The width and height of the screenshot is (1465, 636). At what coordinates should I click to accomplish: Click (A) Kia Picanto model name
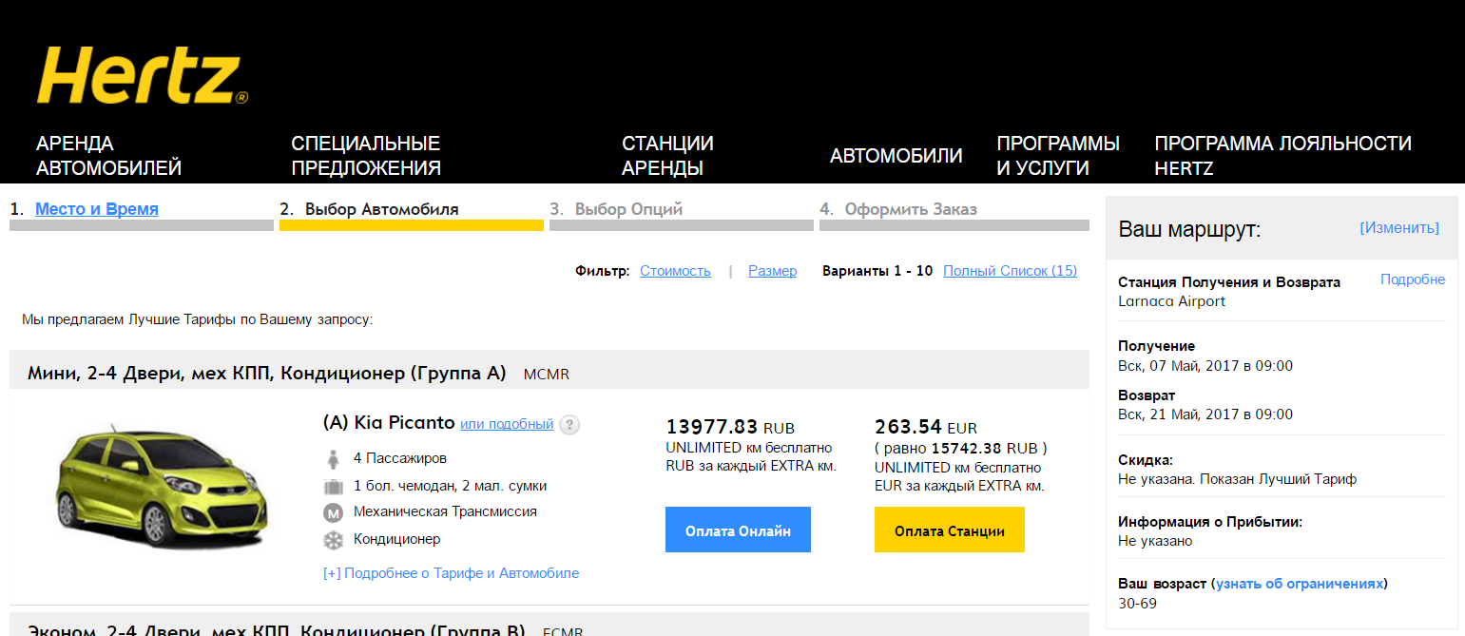[389, 423]
